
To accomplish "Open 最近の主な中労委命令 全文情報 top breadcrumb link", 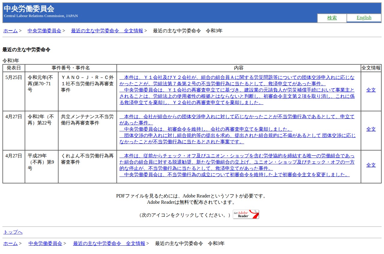I will [x=107, y=31].
